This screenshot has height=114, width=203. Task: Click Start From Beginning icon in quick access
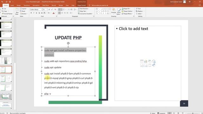click(10, 2)
